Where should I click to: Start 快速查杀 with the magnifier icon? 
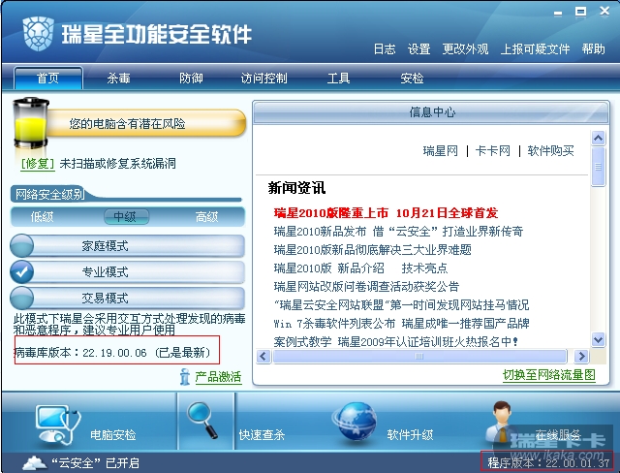tap(202, 420)
